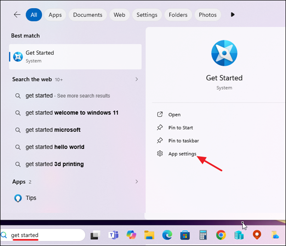Click the Get Started icon in best match
Screen dimensions: 286x246
[18, 57]
